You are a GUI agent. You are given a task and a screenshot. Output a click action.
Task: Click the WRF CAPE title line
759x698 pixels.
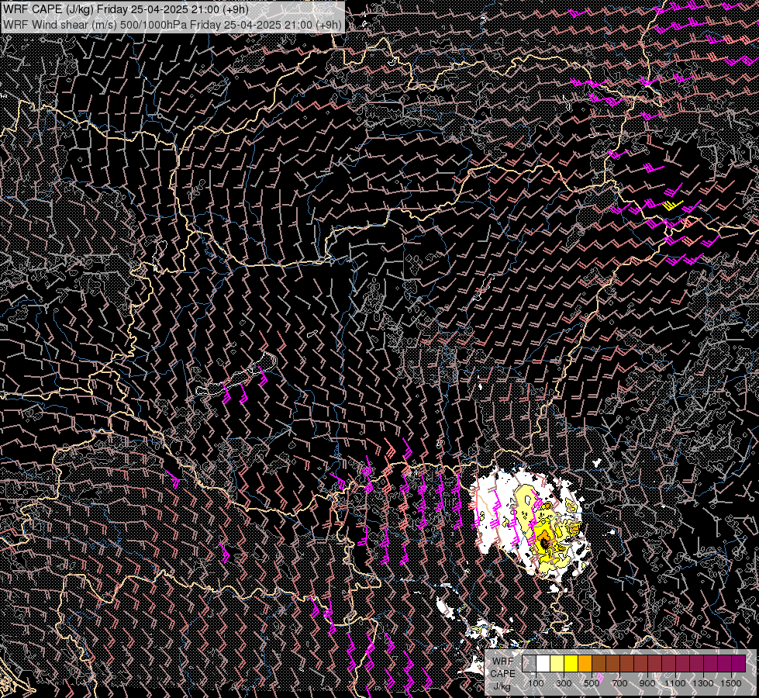tap(126, 9)
